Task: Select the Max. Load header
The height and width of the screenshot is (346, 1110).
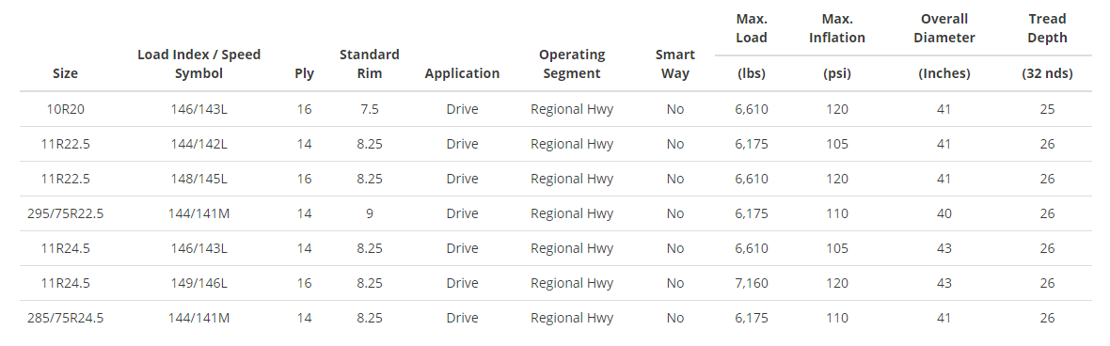Action: pyautogui.click(x=752, y=28)
